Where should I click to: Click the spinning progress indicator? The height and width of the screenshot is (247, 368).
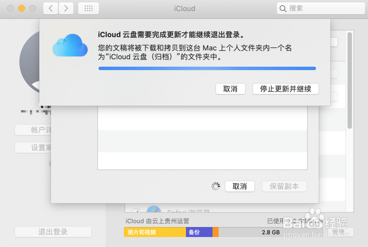click(x=216, y=186)
